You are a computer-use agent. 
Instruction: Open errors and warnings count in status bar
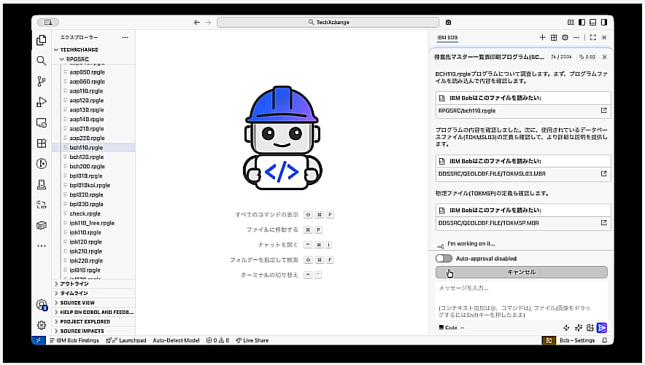pos(217,340)
